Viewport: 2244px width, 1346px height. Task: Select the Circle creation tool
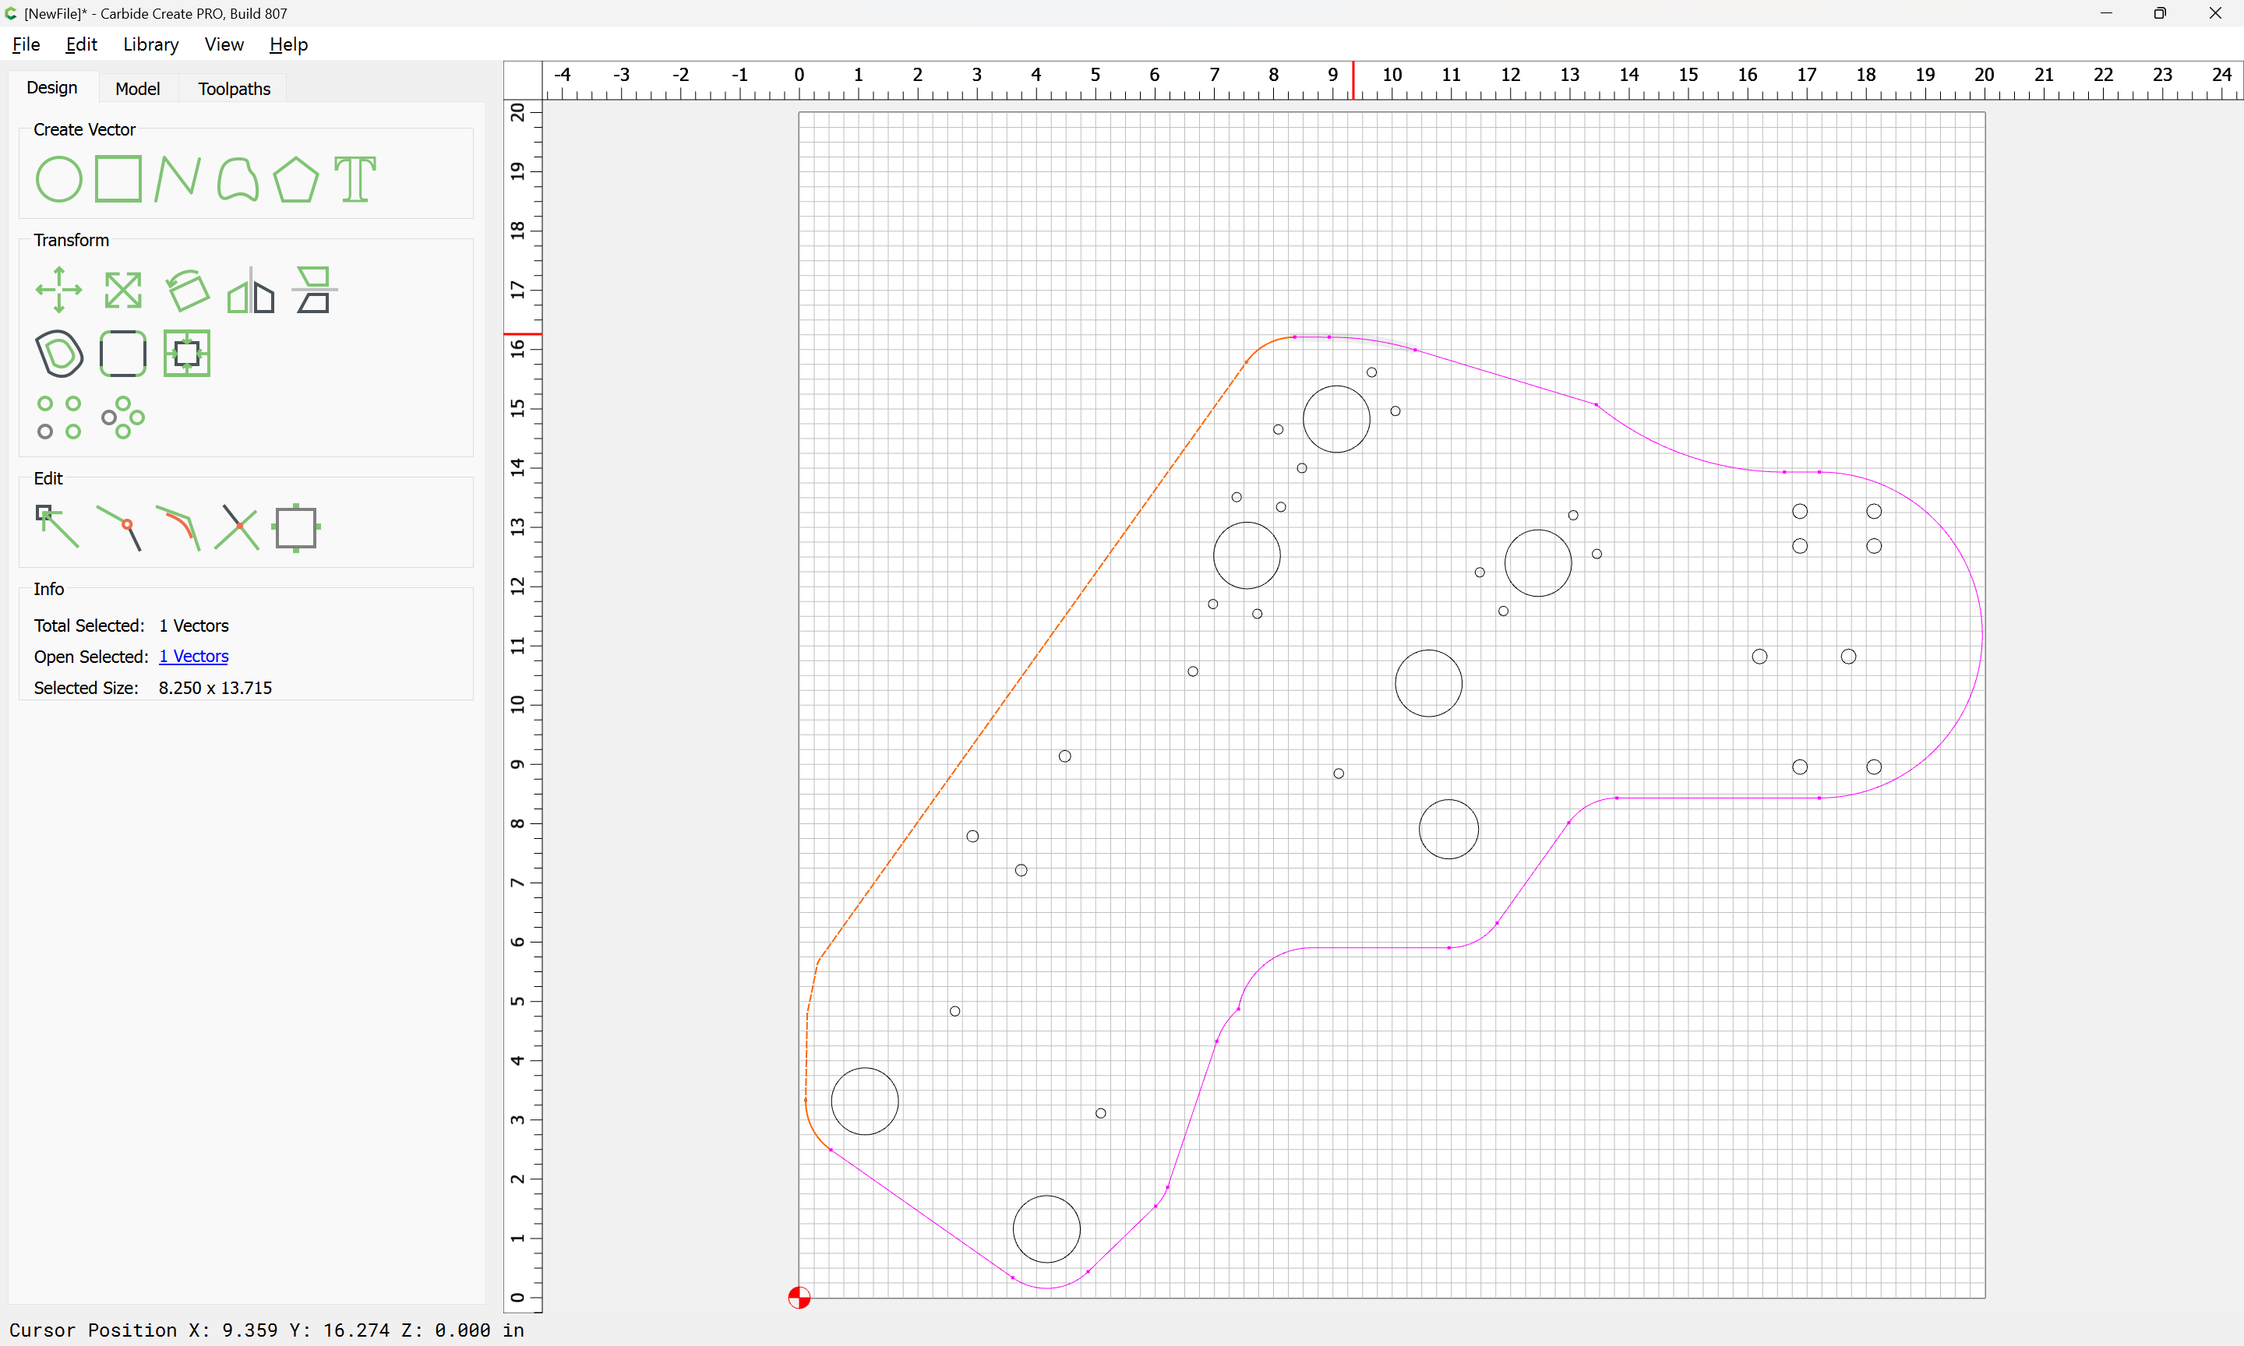[x=59, y=178]
